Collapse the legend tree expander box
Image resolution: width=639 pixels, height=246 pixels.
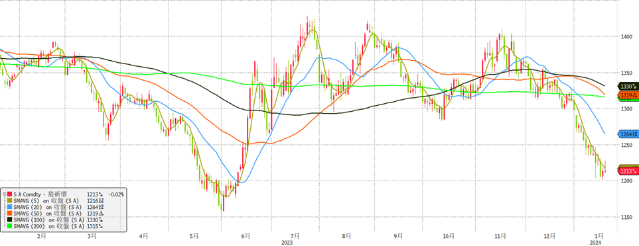(5, 194)
